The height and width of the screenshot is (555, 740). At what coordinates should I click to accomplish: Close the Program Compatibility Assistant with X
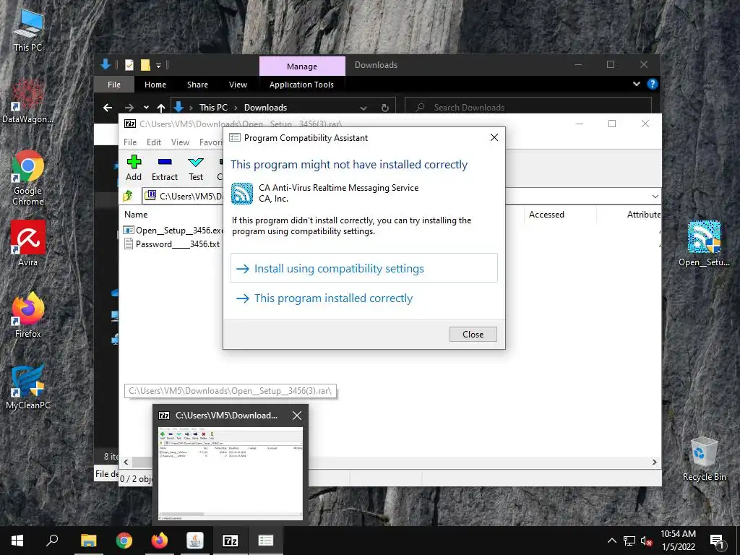click(x=494, y=137)
